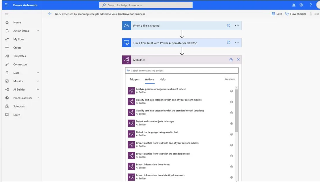
Task: Select Detect and count objects in images
Action: point(181,123)
